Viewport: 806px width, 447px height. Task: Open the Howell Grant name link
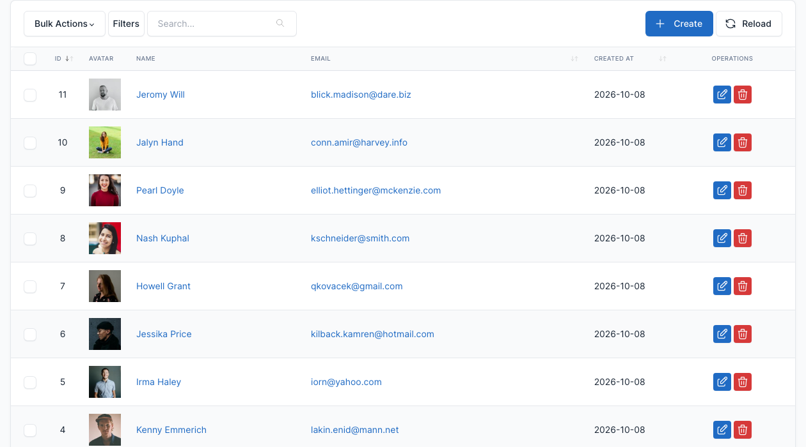click(163, 286)
